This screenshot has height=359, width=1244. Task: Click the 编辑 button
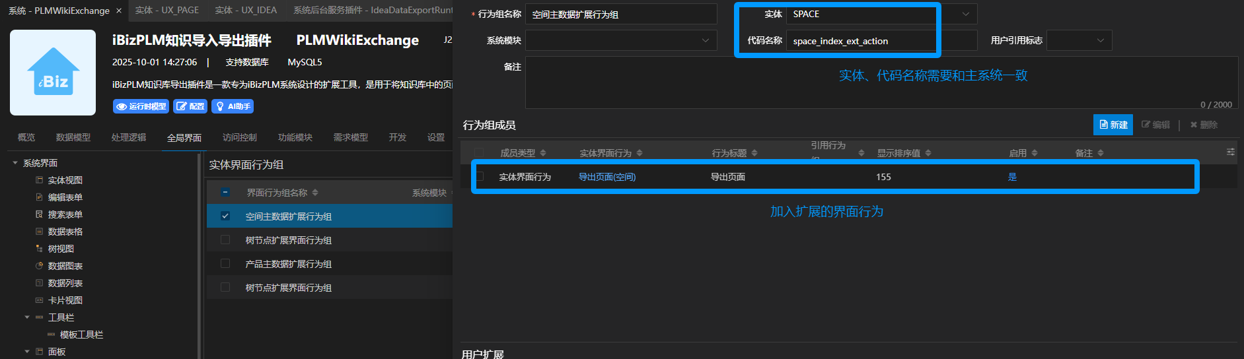(x=1155, y=125)
